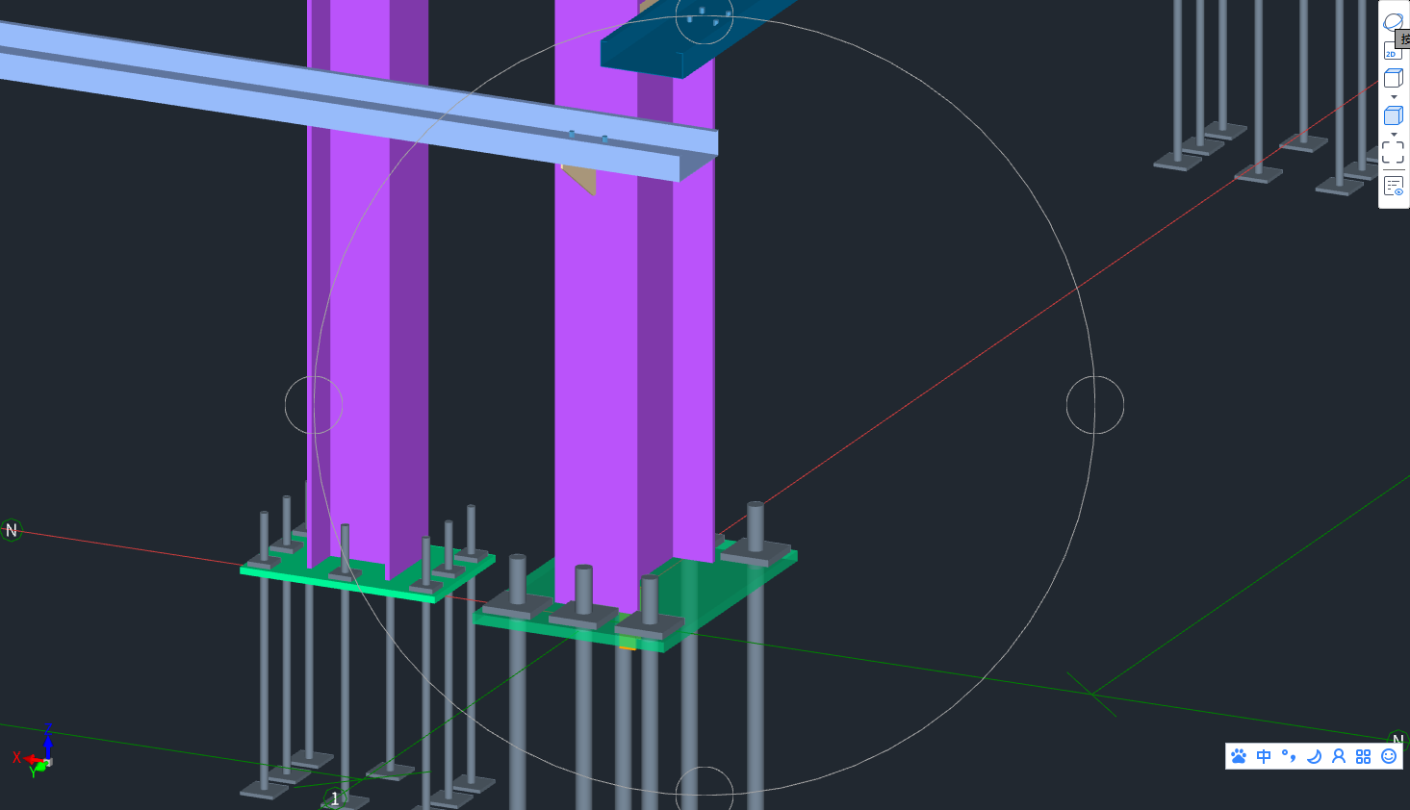Open the input-method user account icon

tap(1339, 756)
